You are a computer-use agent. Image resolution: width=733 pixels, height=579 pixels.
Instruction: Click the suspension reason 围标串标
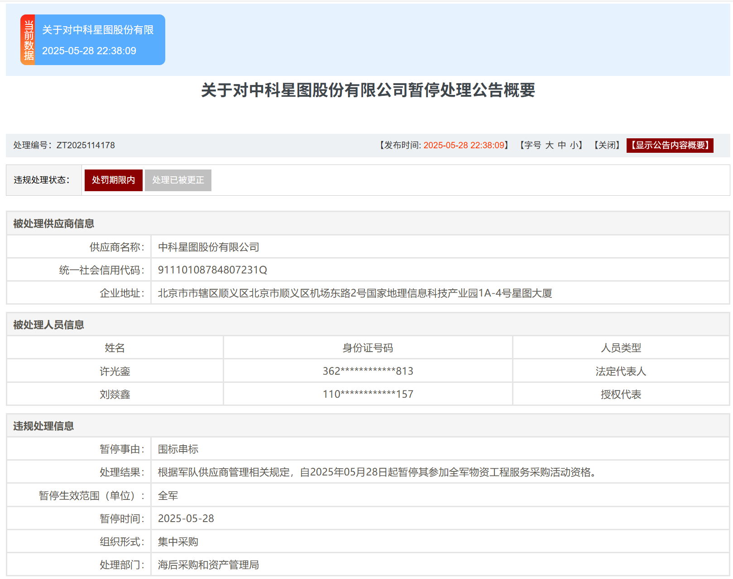(178, 449)
